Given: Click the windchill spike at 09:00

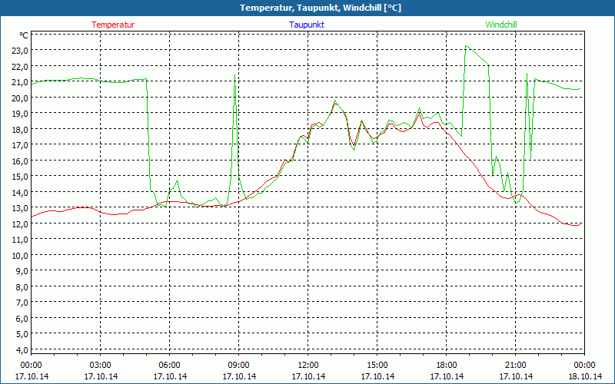Looking at the screenshot, I should click(x=234, y=74).
